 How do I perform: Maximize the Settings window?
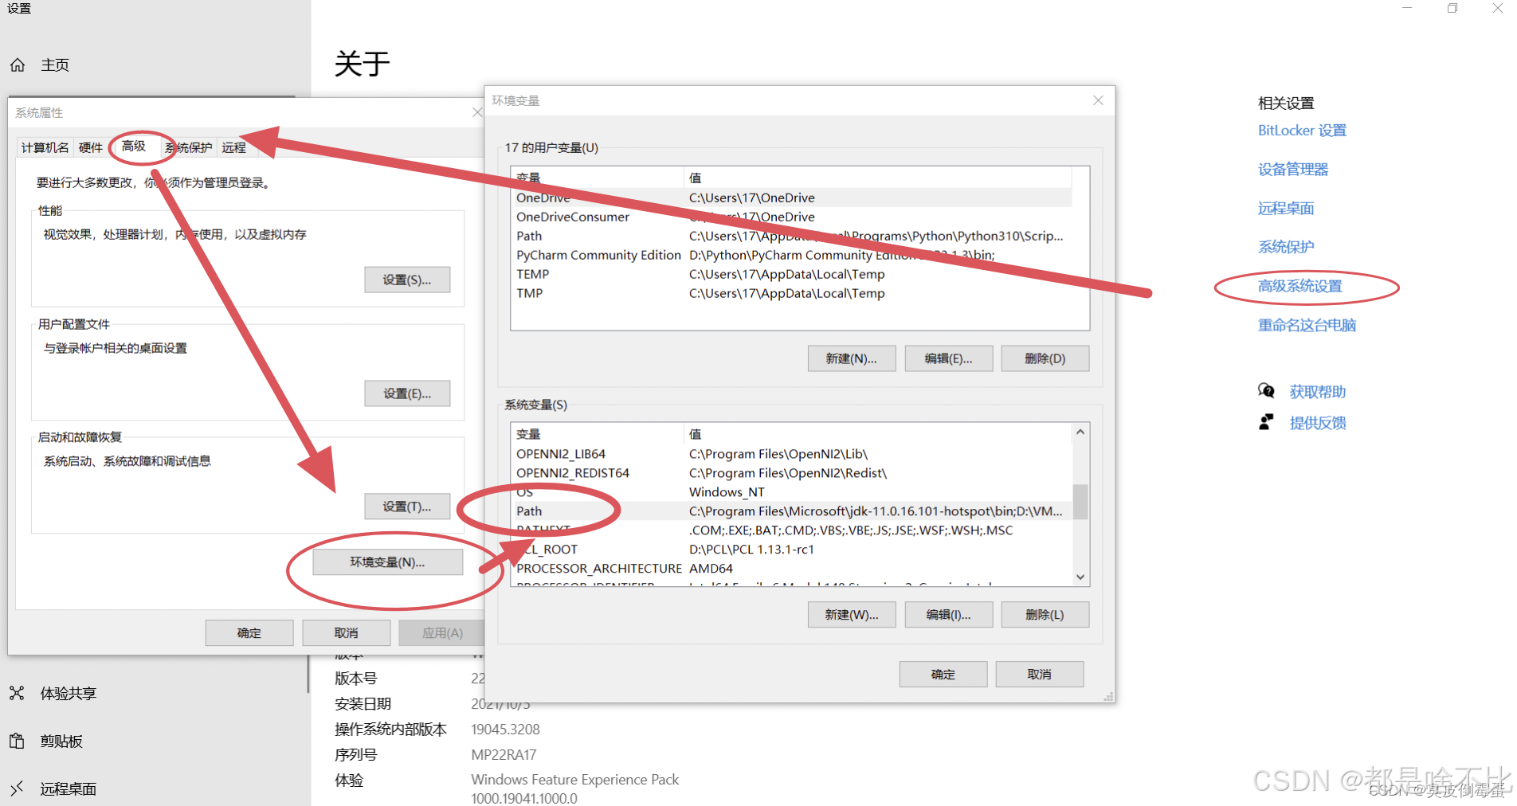(1452, 8)
